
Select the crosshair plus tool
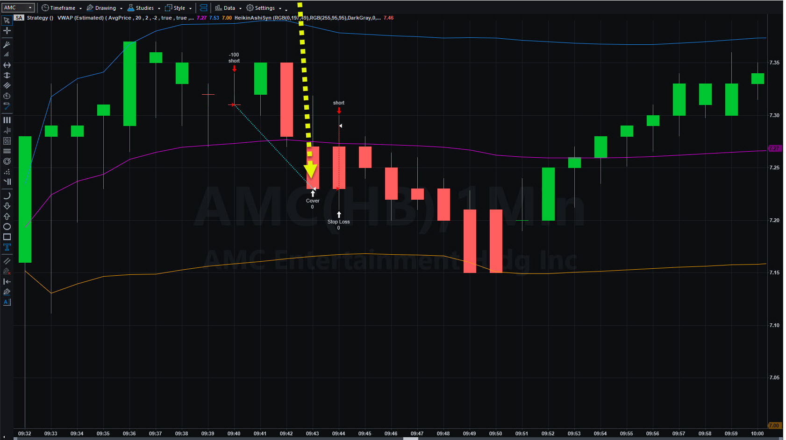pos(7,31)
